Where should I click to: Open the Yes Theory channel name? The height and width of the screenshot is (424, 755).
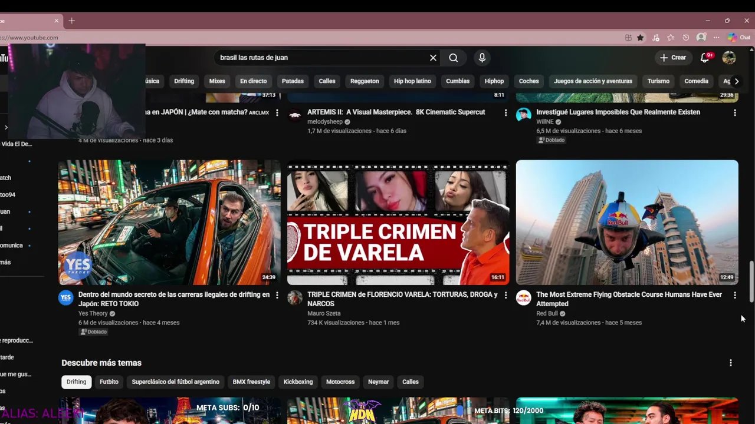pos(93,313)
